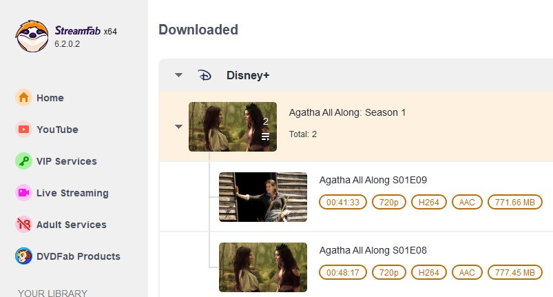This screenshot has height=297, width=553.
Task: Click the Agatha All Along Season 1 thumbnail
Action: point(232,127)
